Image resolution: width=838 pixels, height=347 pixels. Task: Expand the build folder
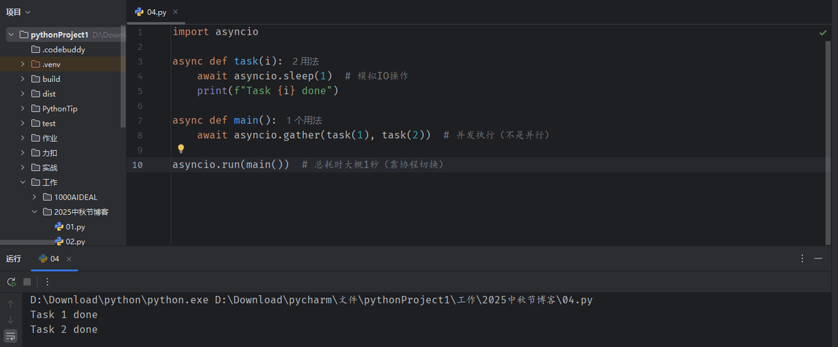(23, 79)
